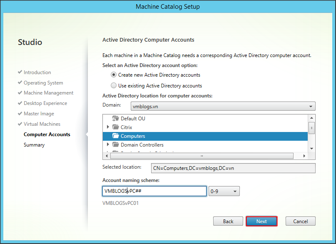Select Create new Active Directory accounts
Viewport: 336px width, 244px height.
coord(114,75)
